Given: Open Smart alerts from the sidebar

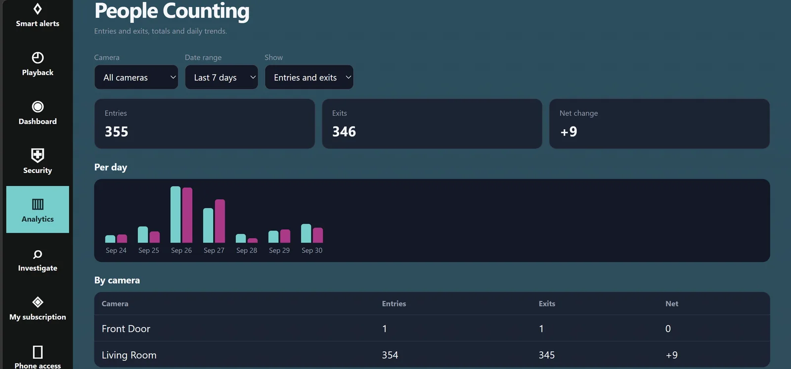Looking at the screenshot, I should coord(38,15).
